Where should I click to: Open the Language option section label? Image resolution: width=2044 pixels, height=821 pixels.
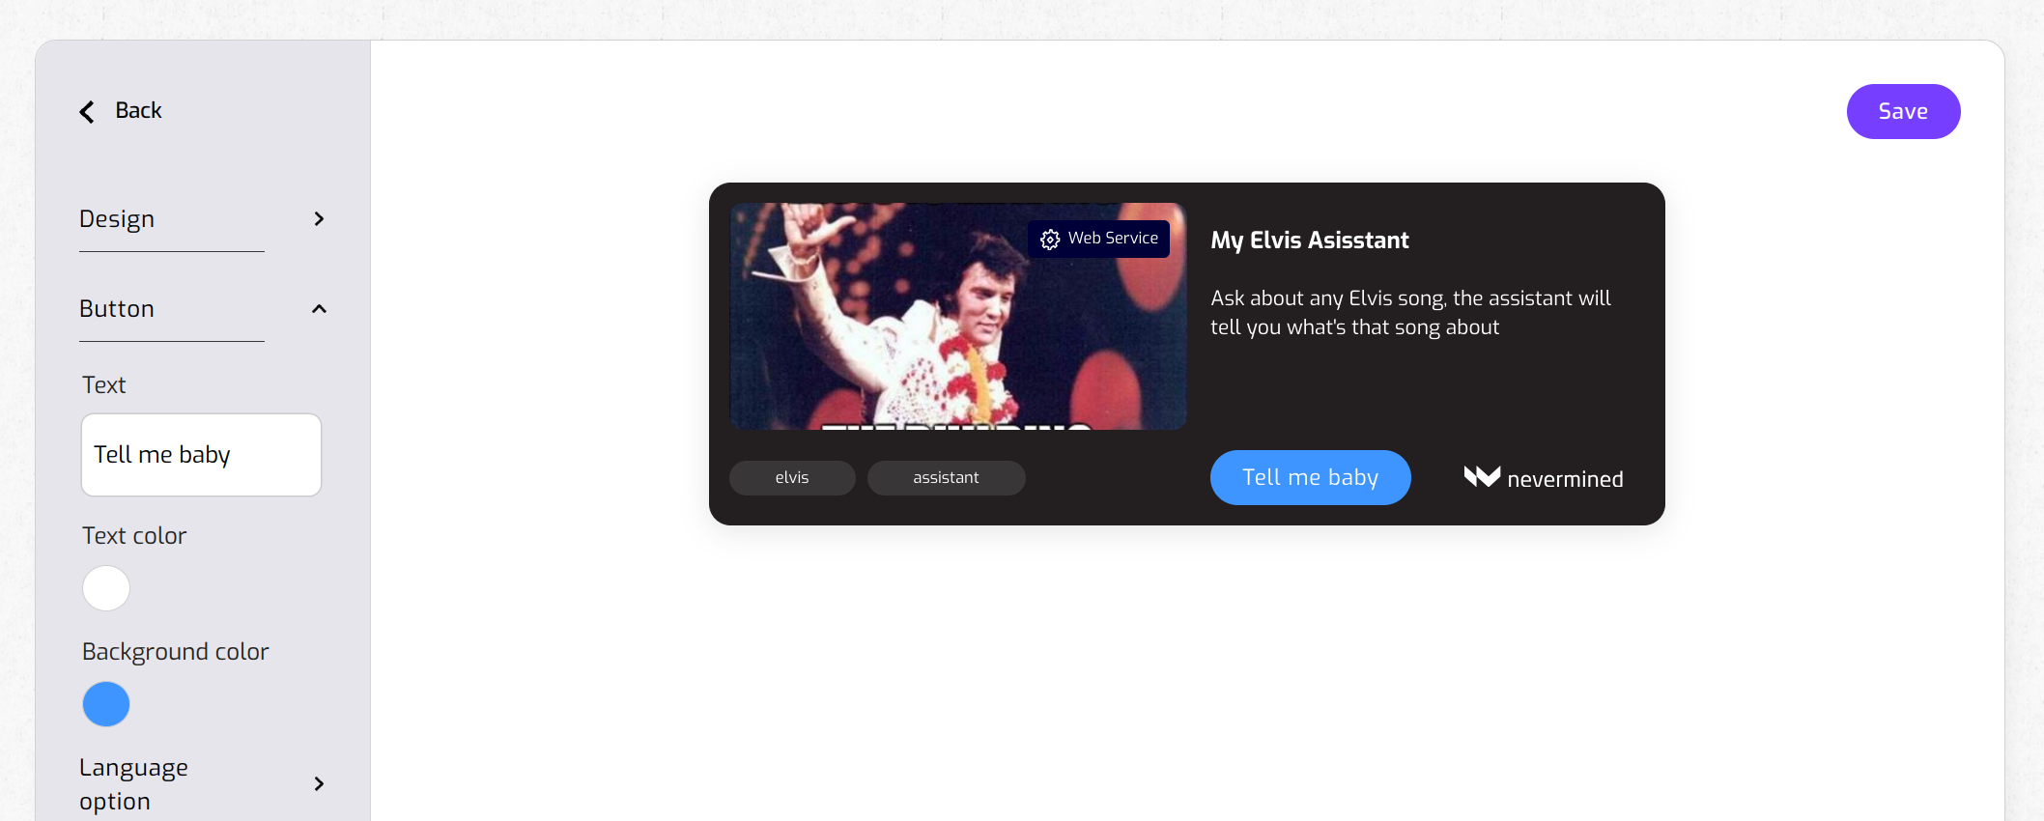coord(133,783)
